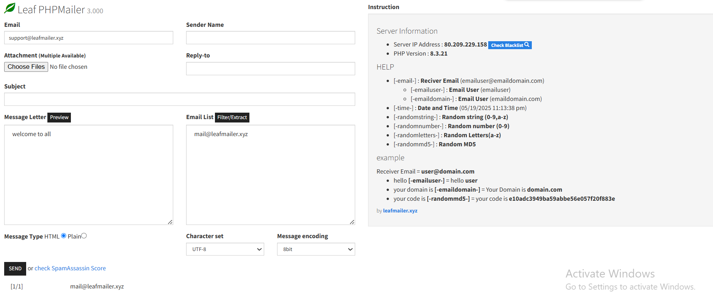
Task: Focus the Subject input field
Action: click(180, 99)
